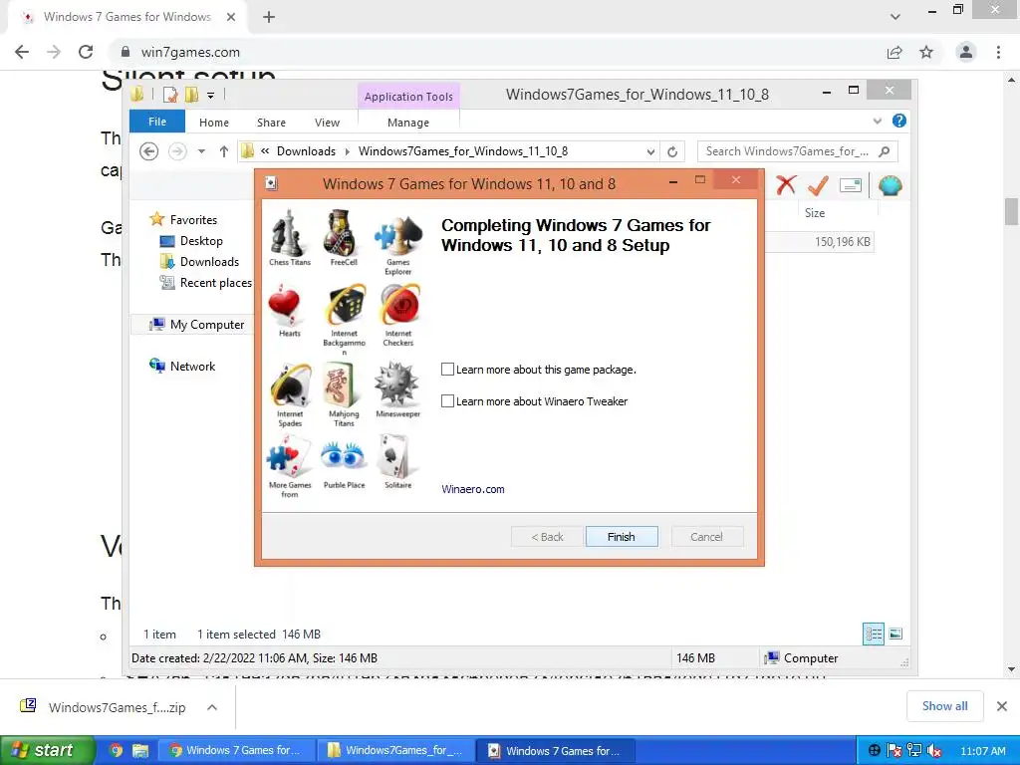Click Explorer forward navigation arrow

coord(177,151)
